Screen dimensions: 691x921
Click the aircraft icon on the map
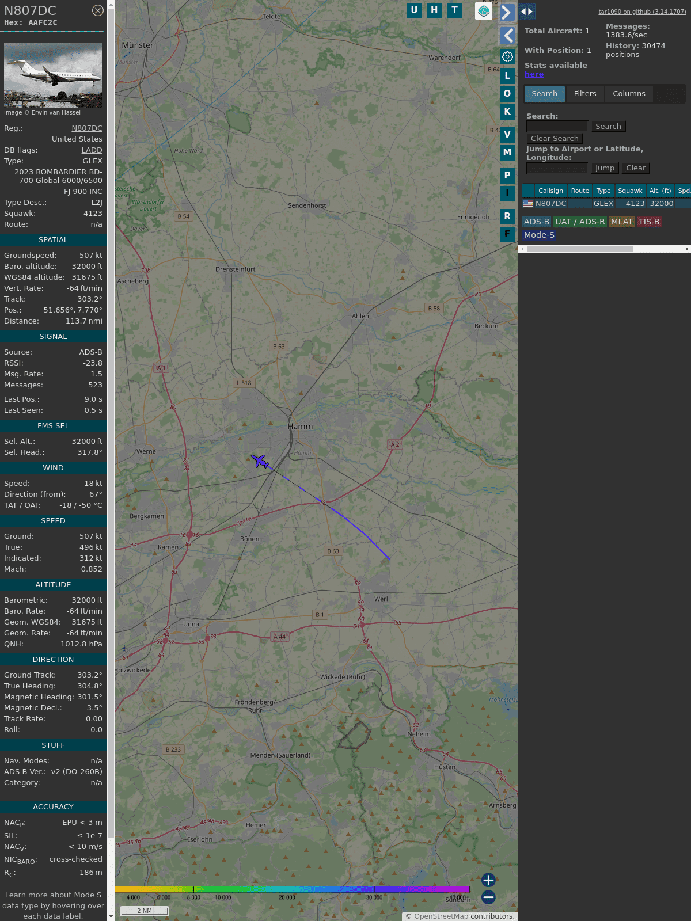click(260, 461)
